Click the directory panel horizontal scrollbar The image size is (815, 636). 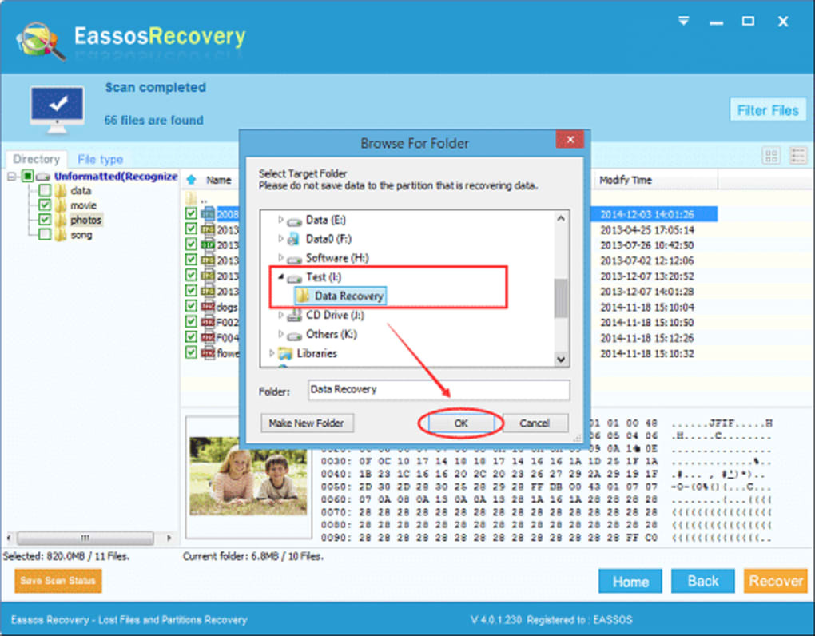point(85,537)
